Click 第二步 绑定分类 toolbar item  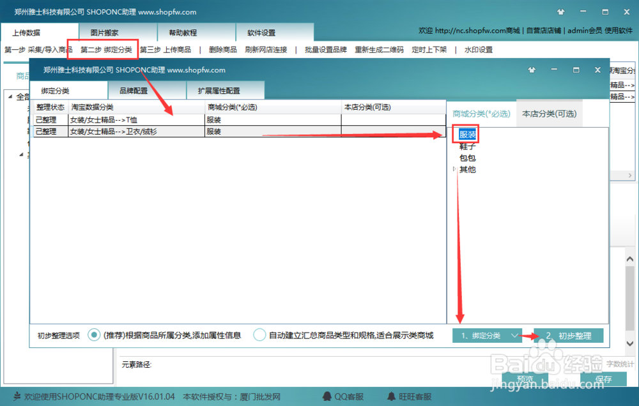[x=106, y=50]
